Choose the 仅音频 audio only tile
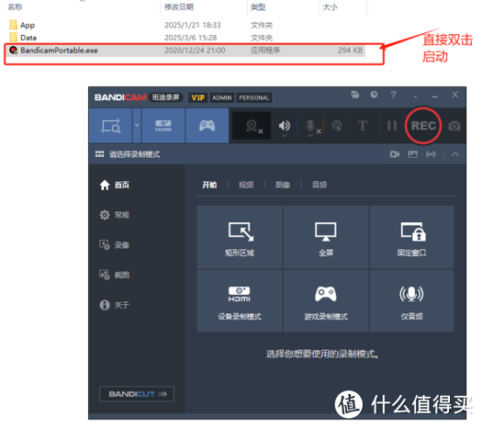The image size is (483, 428). point(412,301)
